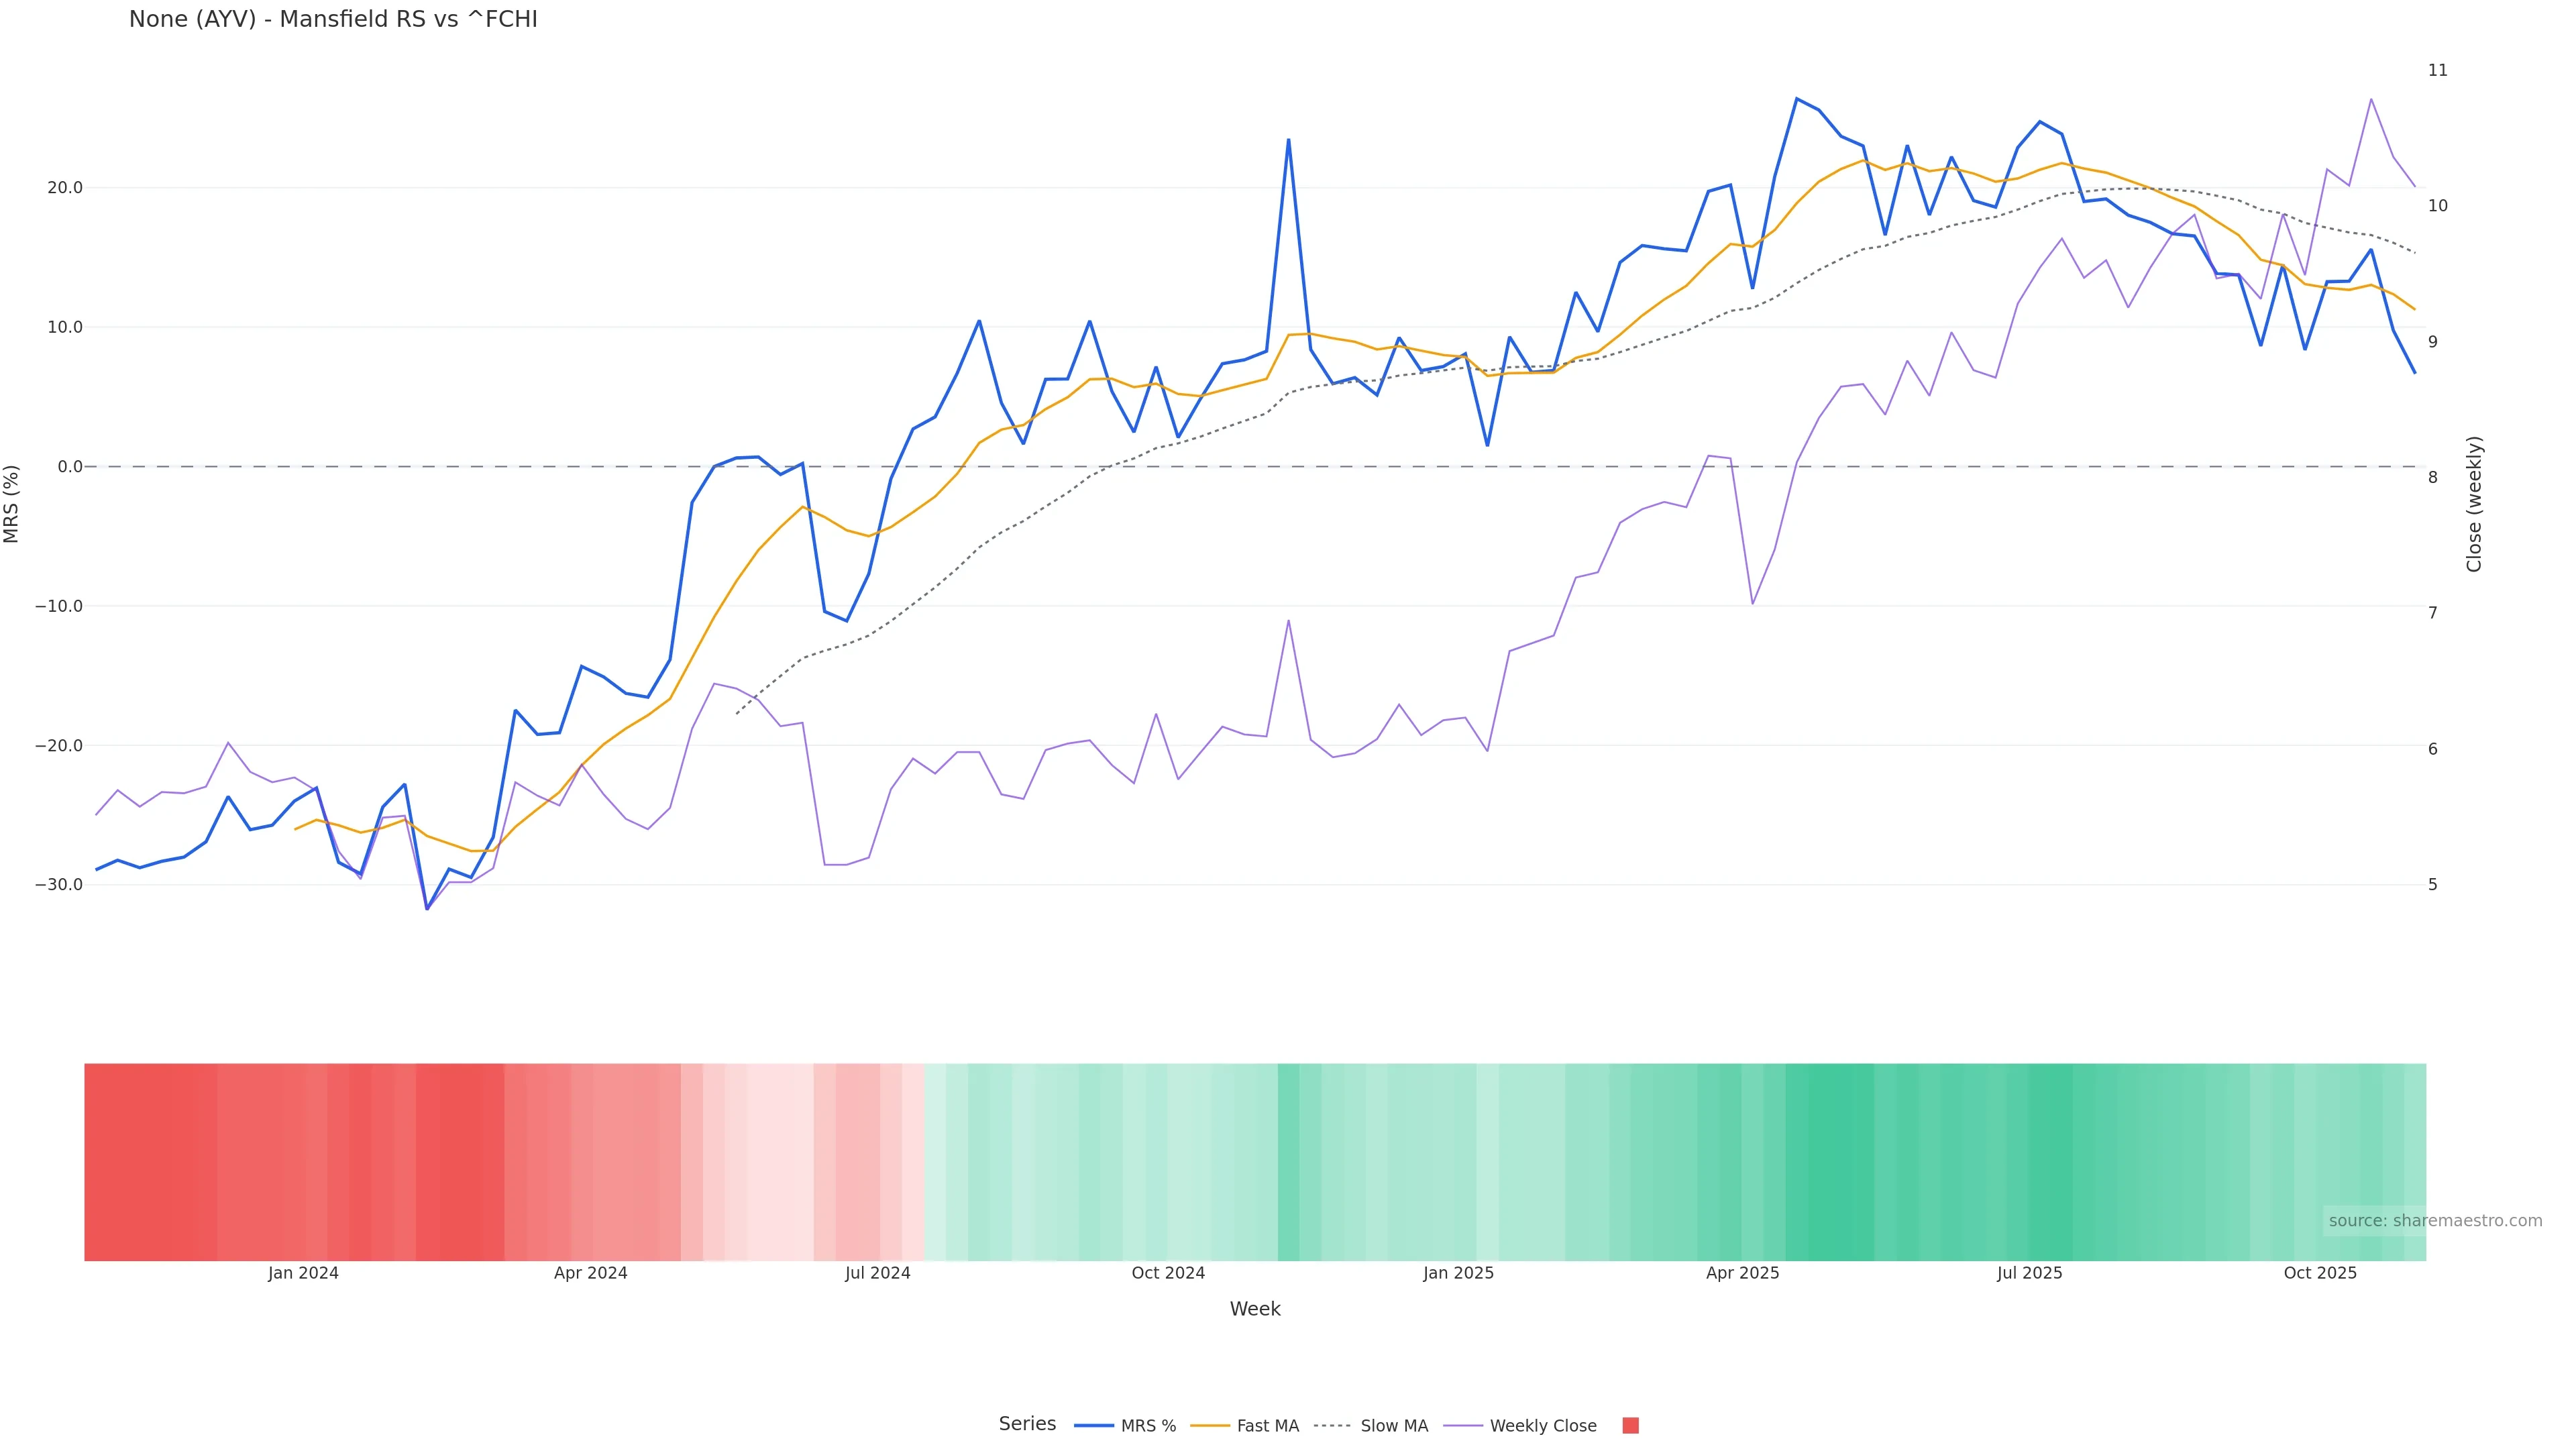Click the red square legend swatch
This screenshot has width=2576, height=1449.
(1630, 1426)
